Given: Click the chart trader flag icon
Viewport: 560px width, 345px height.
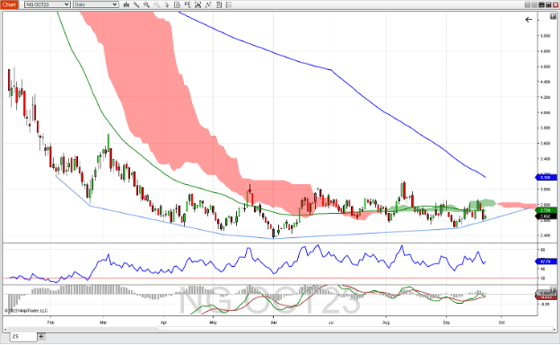Looking at the screenshot, I should tap(188, 4).
